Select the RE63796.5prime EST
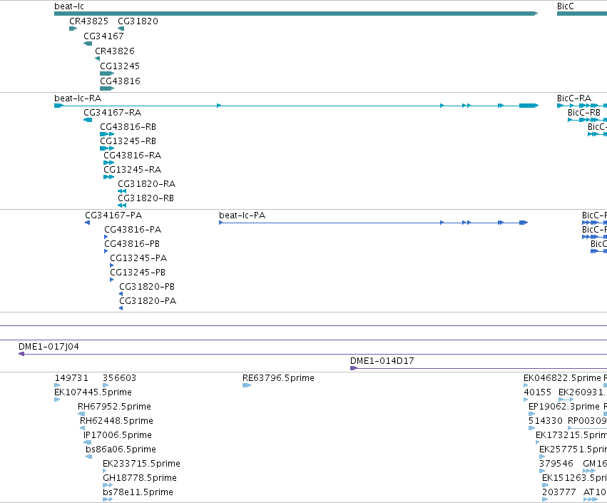 [x=247, y=385]
